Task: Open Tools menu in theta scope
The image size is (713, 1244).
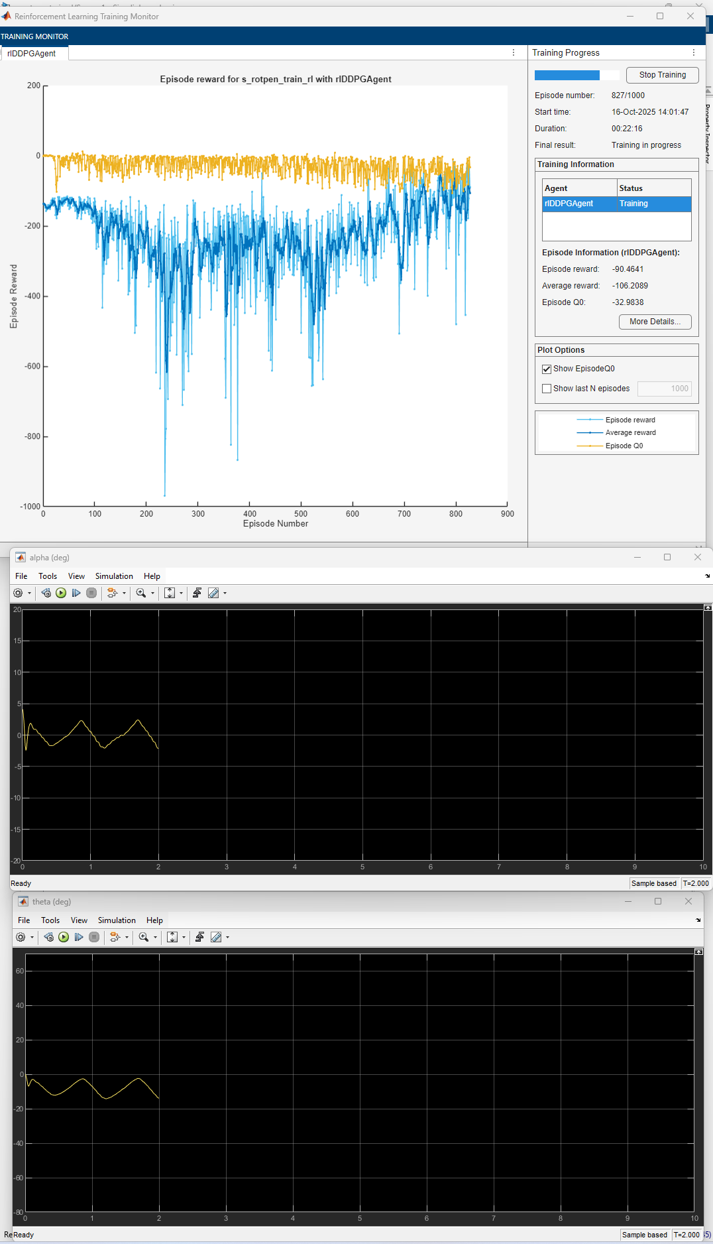Action: 50,920
